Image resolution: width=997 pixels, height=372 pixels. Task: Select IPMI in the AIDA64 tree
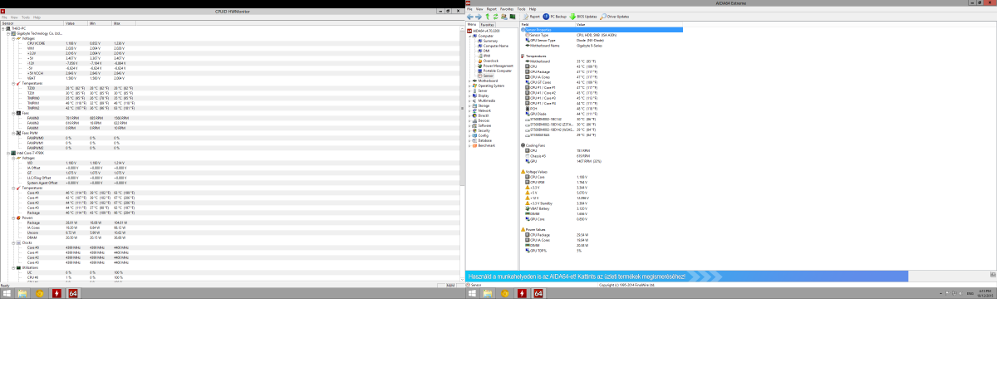485,56
